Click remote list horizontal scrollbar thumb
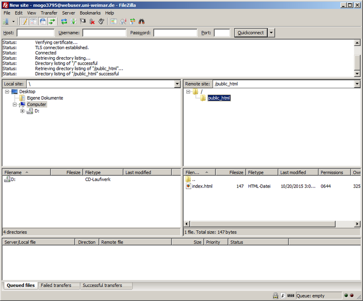Image resolution: width=363 pixels, height=301 pixels. 263,224
